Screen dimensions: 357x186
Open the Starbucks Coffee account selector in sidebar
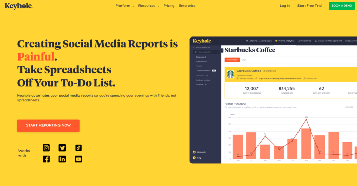point(206,52)
